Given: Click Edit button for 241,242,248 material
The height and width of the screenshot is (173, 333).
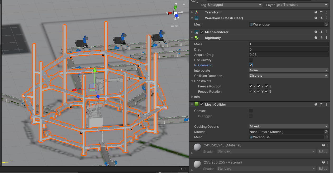Looking at the screenshot, I should pyautogui.click(x=323, y=151).
